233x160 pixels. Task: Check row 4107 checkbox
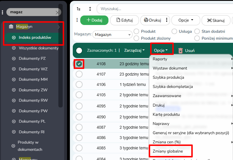[x=79, y=74]
